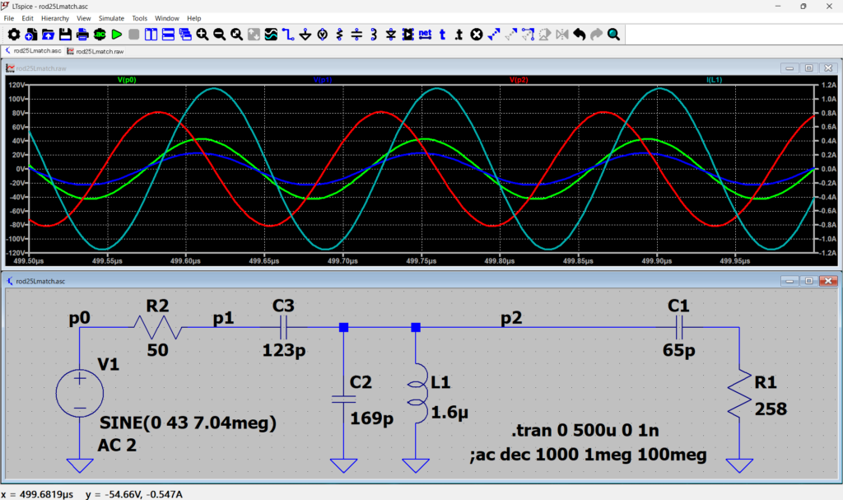Click the I(L1) trace label
The width and height of the screenshot is (843, 500).
click(x=714, y=80)
